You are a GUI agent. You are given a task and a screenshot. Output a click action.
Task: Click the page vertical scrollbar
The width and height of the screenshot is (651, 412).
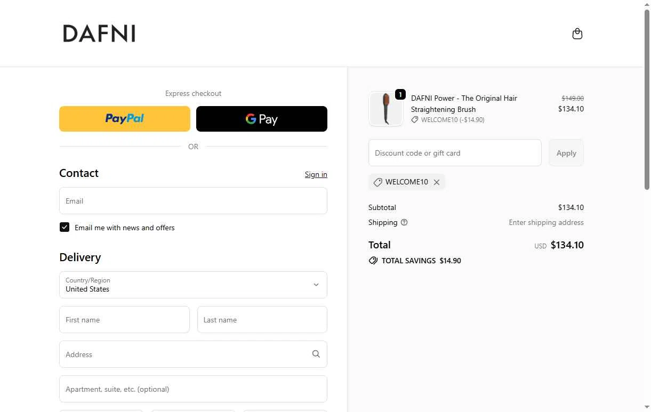pos(647,100)
